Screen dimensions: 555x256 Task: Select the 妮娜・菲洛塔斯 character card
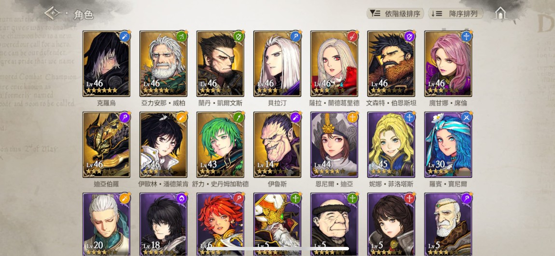[391, 145]
